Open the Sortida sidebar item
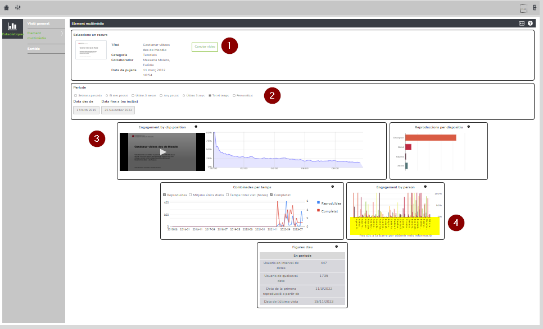This screenshot has height=329, width=543. pos(34,49)
